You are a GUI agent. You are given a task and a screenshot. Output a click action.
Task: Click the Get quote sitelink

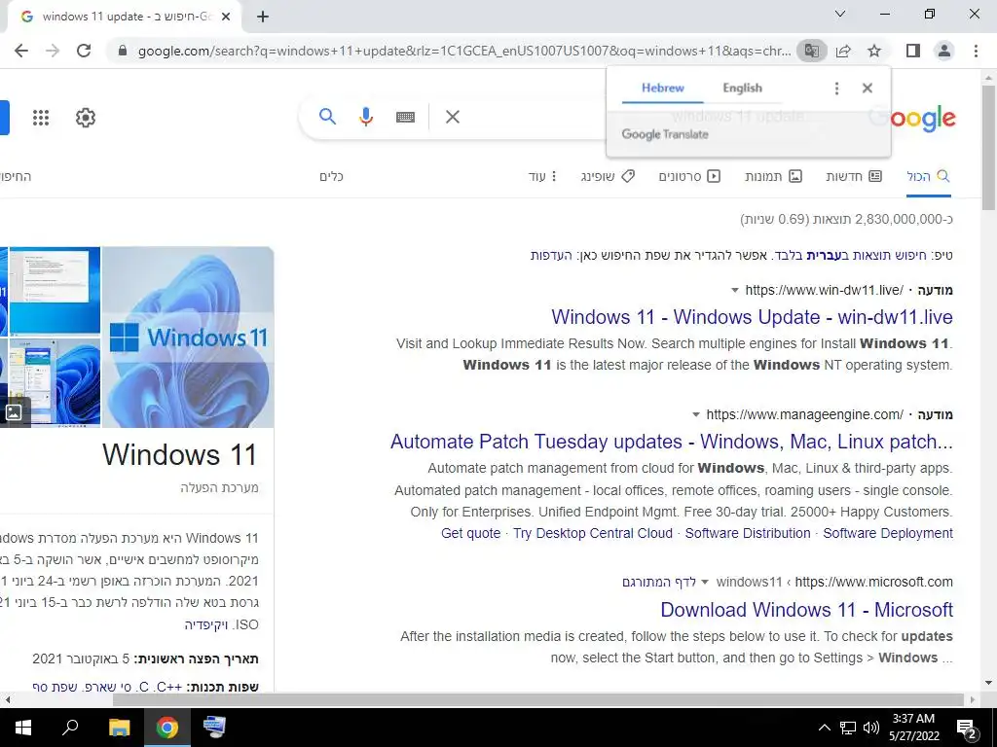470,534
